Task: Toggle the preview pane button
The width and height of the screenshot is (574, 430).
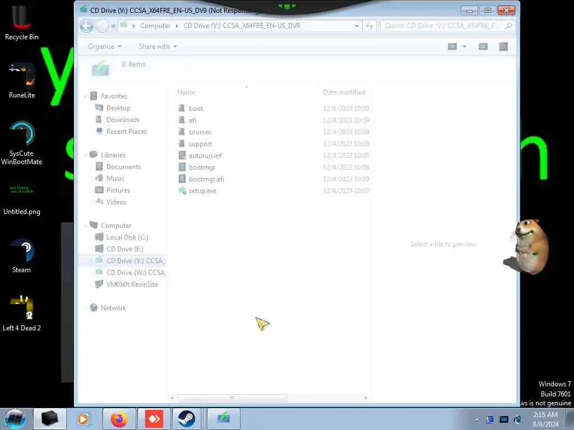Action: [x=483, y=46]
